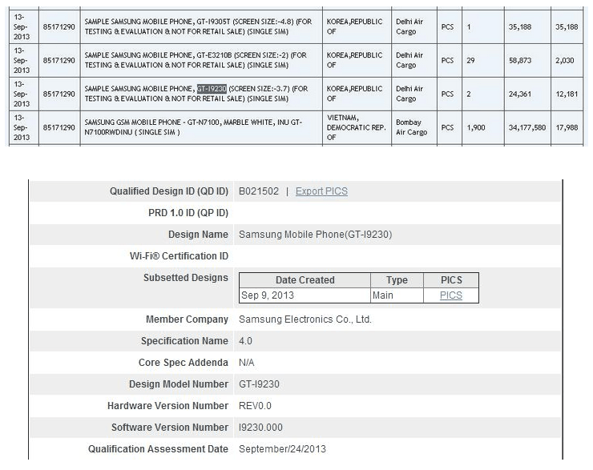593x470 pixels.
Task: Click the description containing GT-E3210B
Action: tap(196, 60)
